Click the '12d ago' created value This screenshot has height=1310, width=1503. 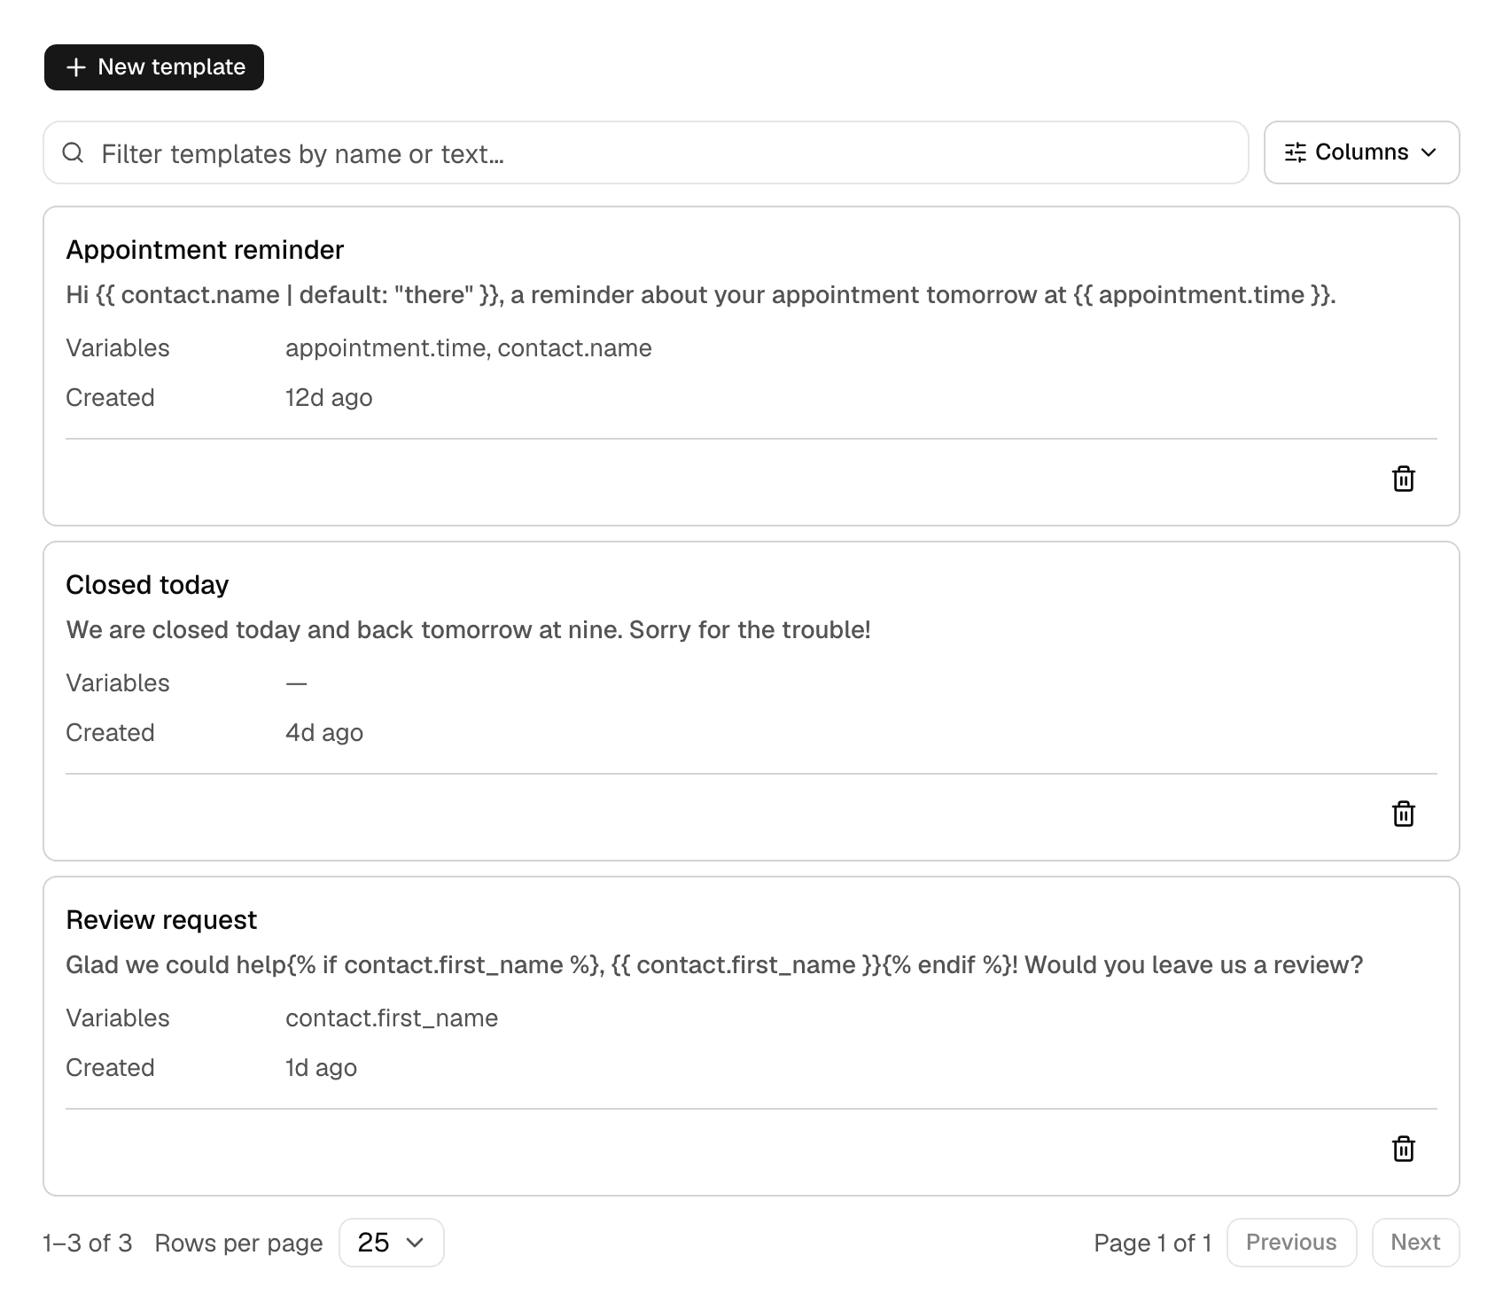(329, 398)
